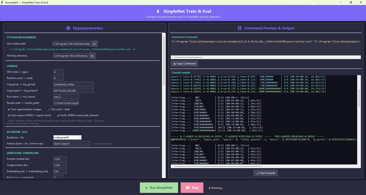
Task: Click the Pretrain embed dim field
Action: (x=60, y=159)
